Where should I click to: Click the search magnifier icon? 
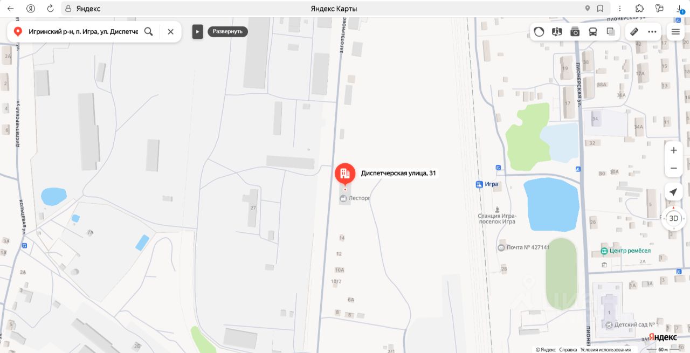pyautogui.click(x=148, y=31)
